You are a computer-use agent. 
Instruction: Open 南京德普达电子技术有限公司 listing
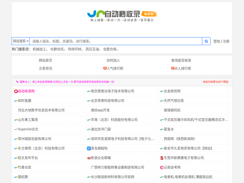(x=113, y=91)
